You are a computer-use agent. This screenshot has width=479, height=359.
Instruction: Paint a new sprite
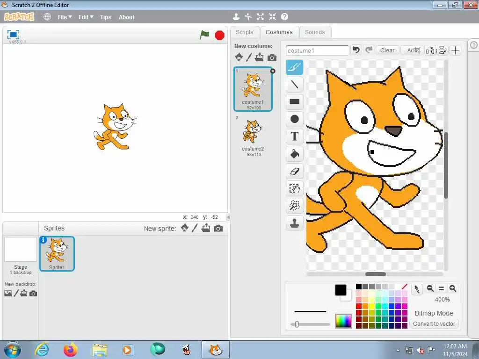coord(195,228)
